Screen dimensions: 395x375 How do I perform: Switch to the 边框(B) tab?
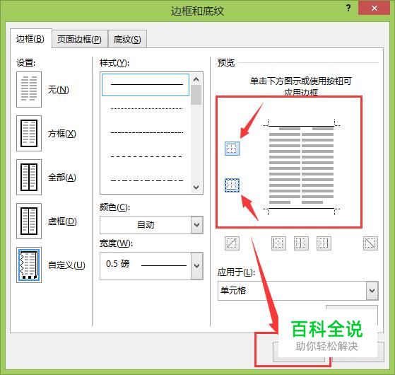click(x=30, y=39)
